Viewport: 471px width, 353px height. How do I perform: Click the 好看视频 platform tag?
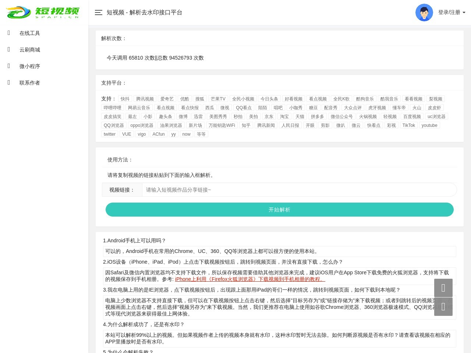point(294,99)
